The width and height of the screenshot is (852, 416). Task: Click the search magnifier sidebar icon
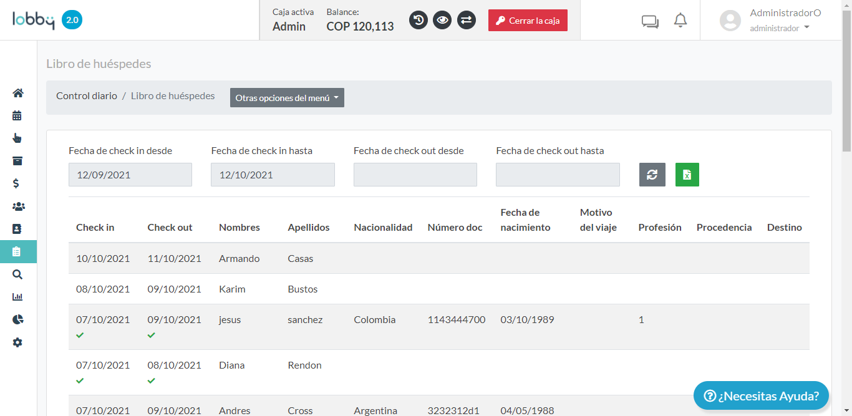pyautogui.click(x=17, y=274)
